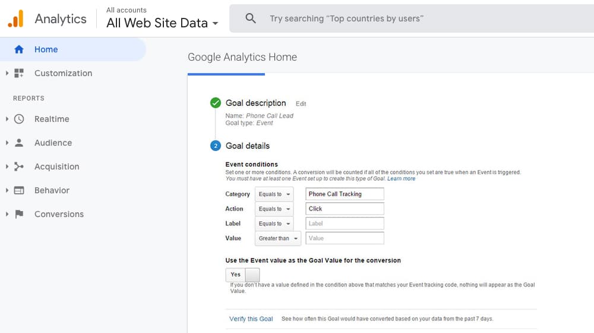Open the Behavior reports menu
Image resolution: width=594 pixels, height=333 pixels.
[x=52, y=190]
